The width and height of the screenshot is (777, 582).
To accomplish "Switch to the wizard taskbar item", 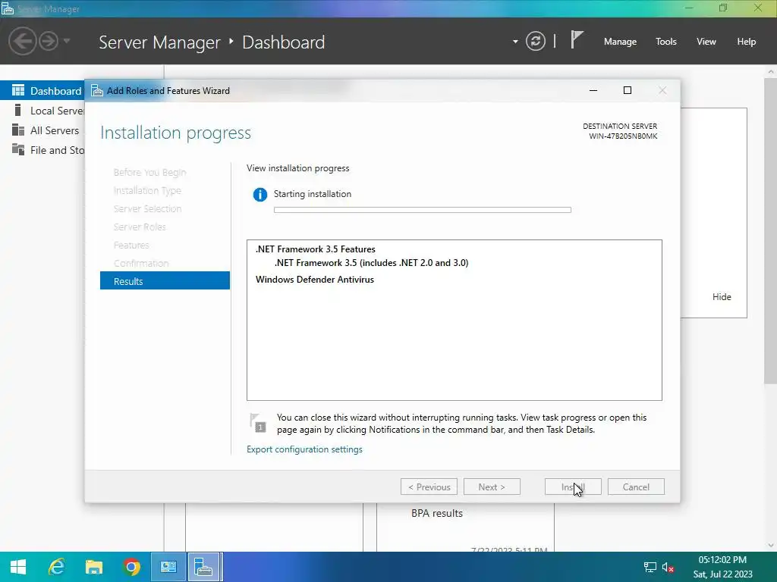I will (203, 567).
